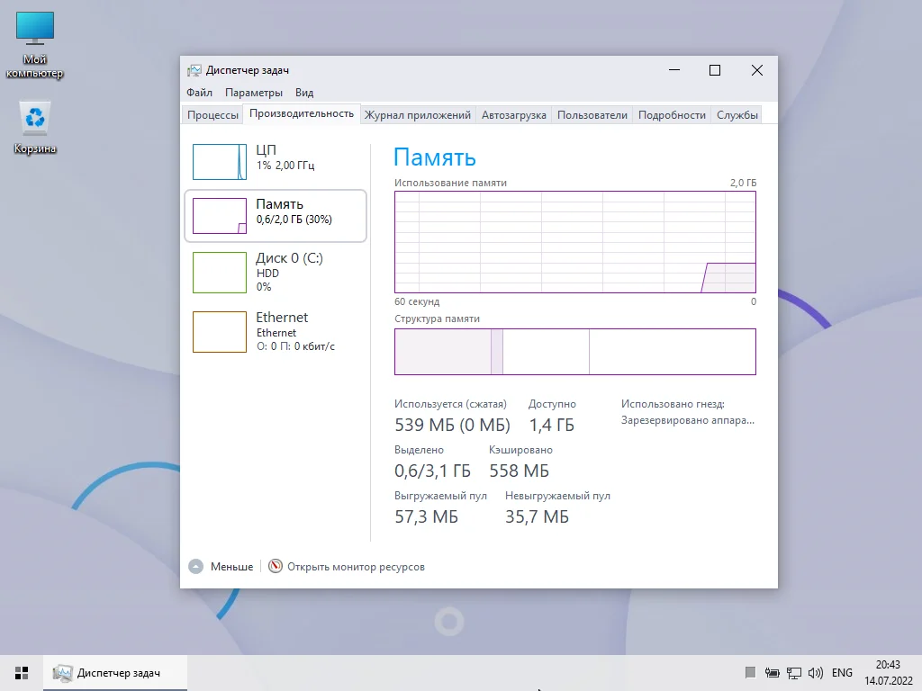Open the Диск 0 (C:) performance view

click(x=276, y=272)
